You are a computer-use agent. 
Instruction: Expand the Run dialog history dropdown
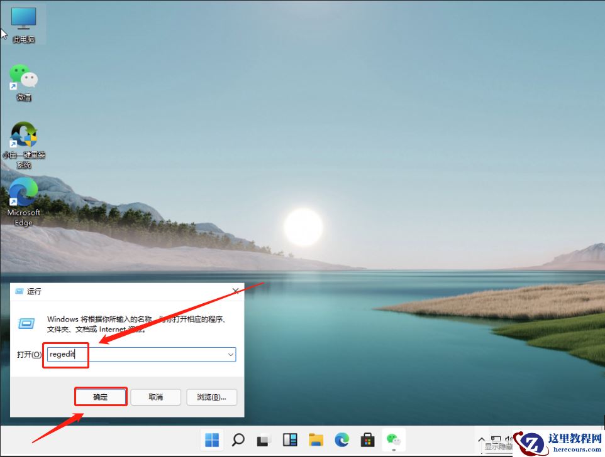tap(230, 354)
